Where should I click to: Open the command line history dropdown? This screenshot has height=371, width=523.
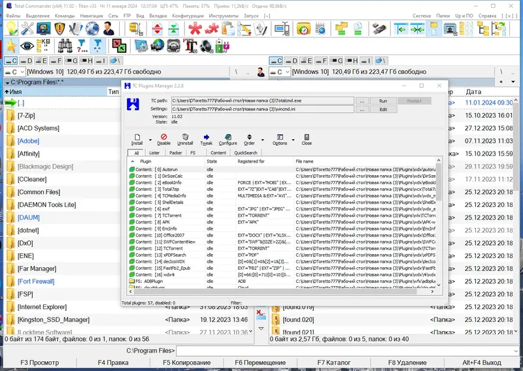point(516,351)
